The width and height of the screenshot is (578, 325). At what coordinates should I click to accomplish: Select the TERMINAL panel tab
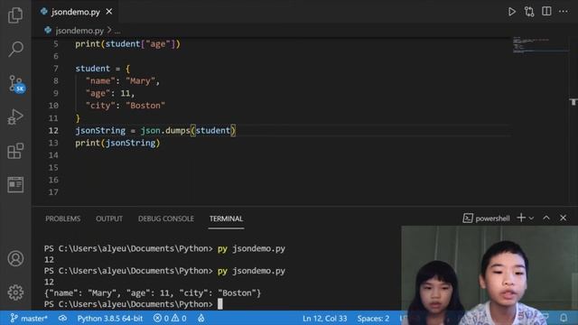click(226, 218)
